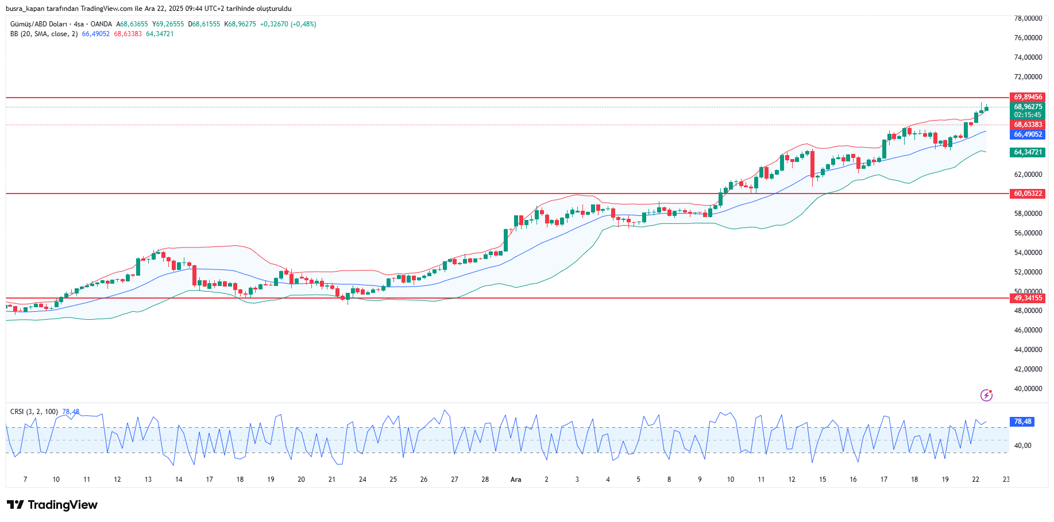Click the 40,00 level on CRSI scale
This screenshot has width=1054, height=522.
1022,446
